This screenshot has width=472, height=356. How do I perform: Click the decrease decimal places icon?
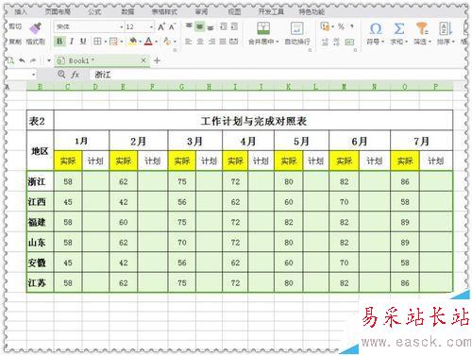pyautogui.click(x=336, y=42)
